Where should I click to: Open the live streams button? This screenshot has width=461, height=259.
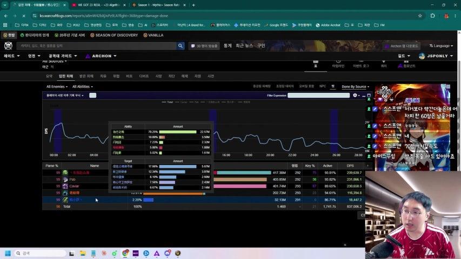point(204,46)
